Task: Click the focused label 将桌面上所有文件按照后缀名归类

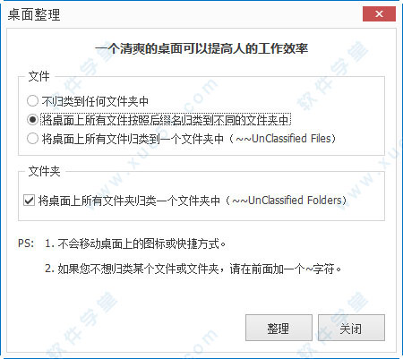Action: tap(166, 120)
